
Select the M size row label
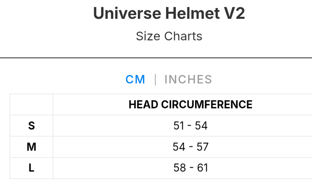[x=31, y=147]
